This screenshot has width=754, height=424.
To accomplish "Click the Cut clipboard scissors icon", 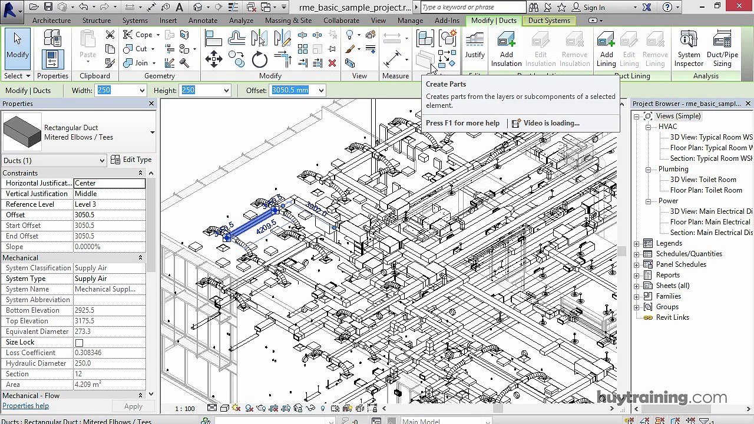I will (110, 35).
